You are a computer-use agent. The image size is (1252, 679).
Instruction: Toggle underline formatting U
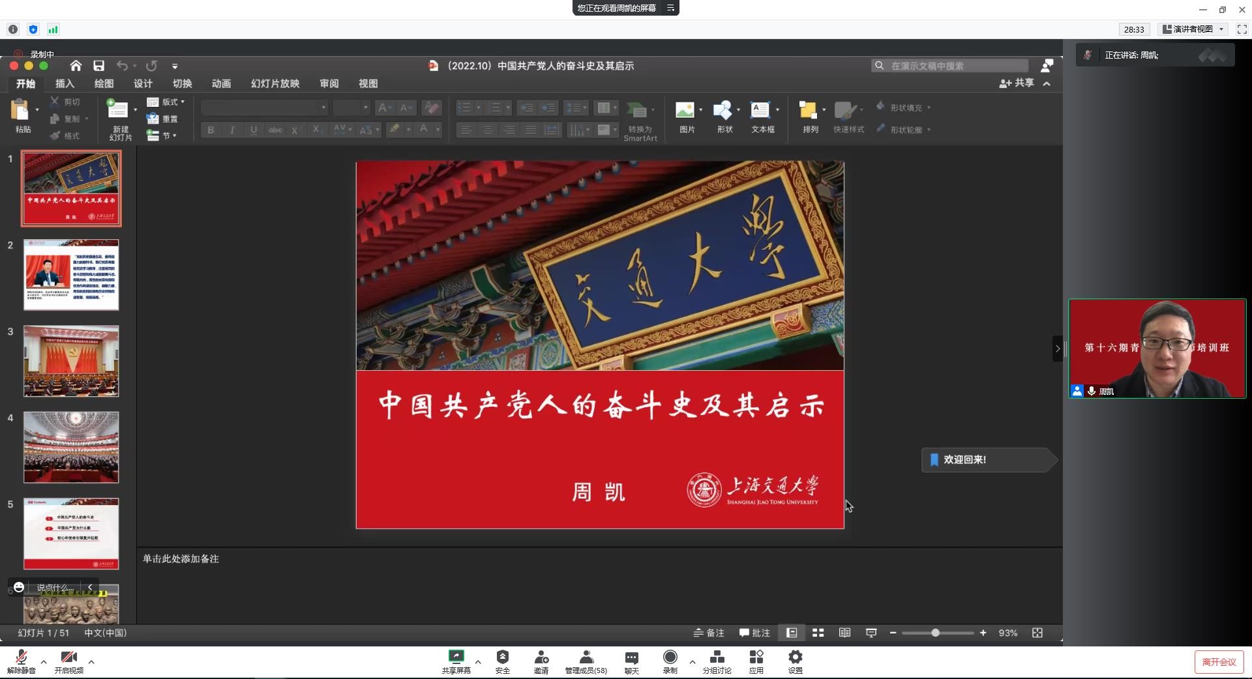(x=254, y=130)
